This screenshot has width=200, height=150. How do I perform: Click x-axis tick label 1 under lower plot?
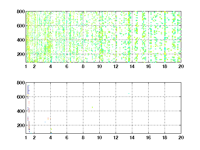click(26, 137)
